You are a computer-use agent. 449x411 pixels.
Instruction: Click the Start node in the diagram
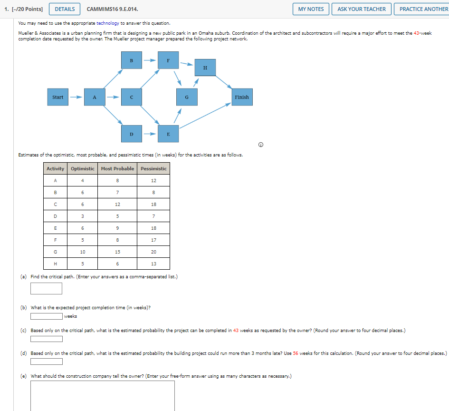(x=58, y=97)
